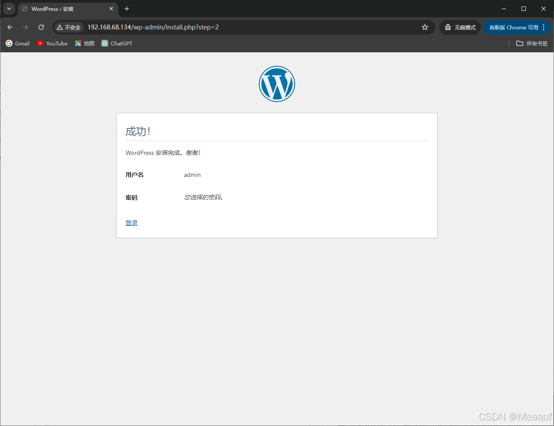Image resolution: width=554 pixels, height=426 pixels.
Task: Open the Chrome three-dot menu
Action: [x=544, y=27]
